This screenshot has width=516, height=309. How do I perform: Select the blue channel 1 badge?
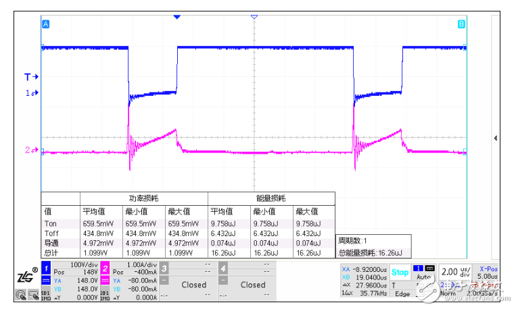(46, 269)
